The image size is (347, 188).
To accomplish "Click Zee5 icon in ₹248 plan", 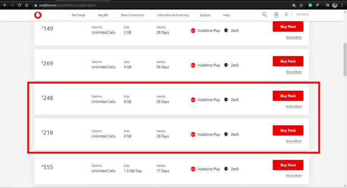I will 226,100.
